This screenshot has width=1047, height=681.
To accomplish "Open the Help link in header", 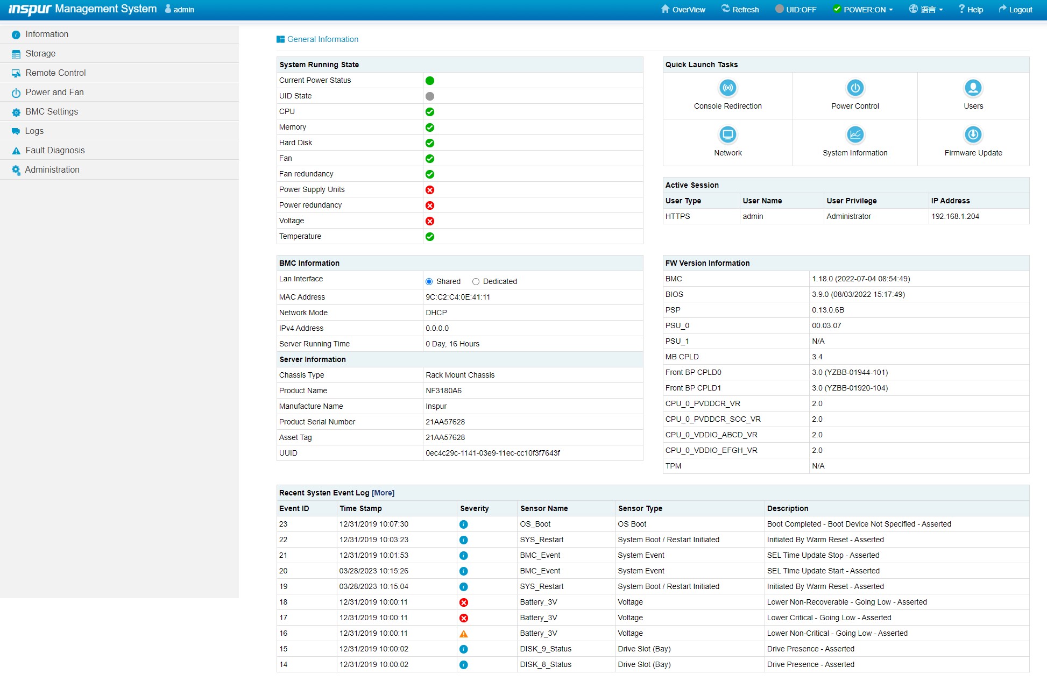I will point(971,9).
